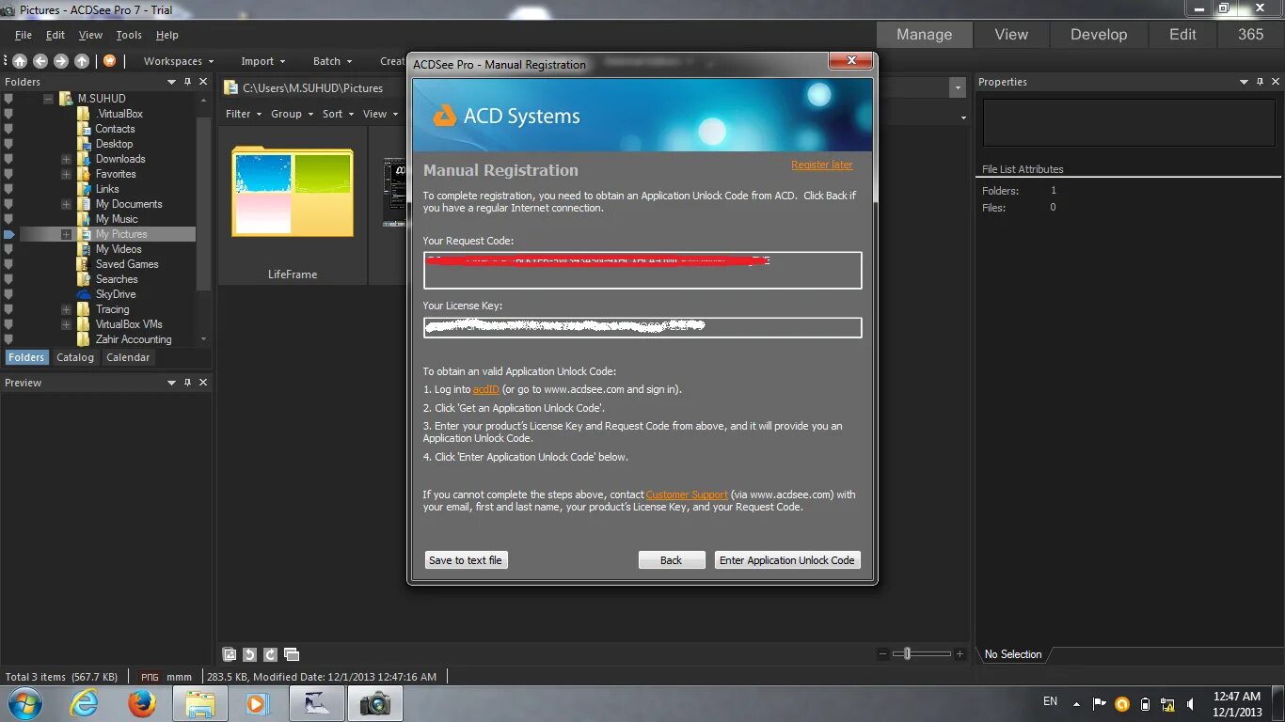Go up one folder level icon
Viewport: 1285px width, 722px height.
tap(82, 61)
